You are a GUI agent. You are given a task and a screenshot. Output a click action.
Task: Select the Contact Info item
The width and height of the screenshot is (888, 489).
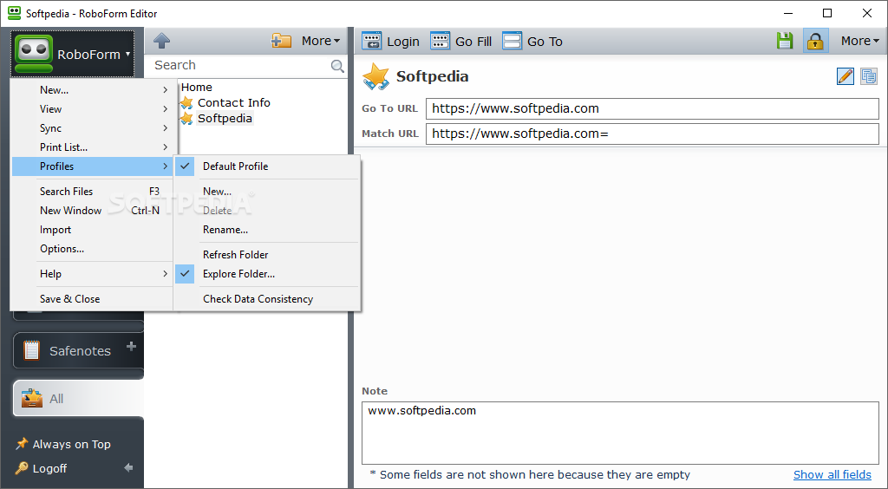(233, 103)
